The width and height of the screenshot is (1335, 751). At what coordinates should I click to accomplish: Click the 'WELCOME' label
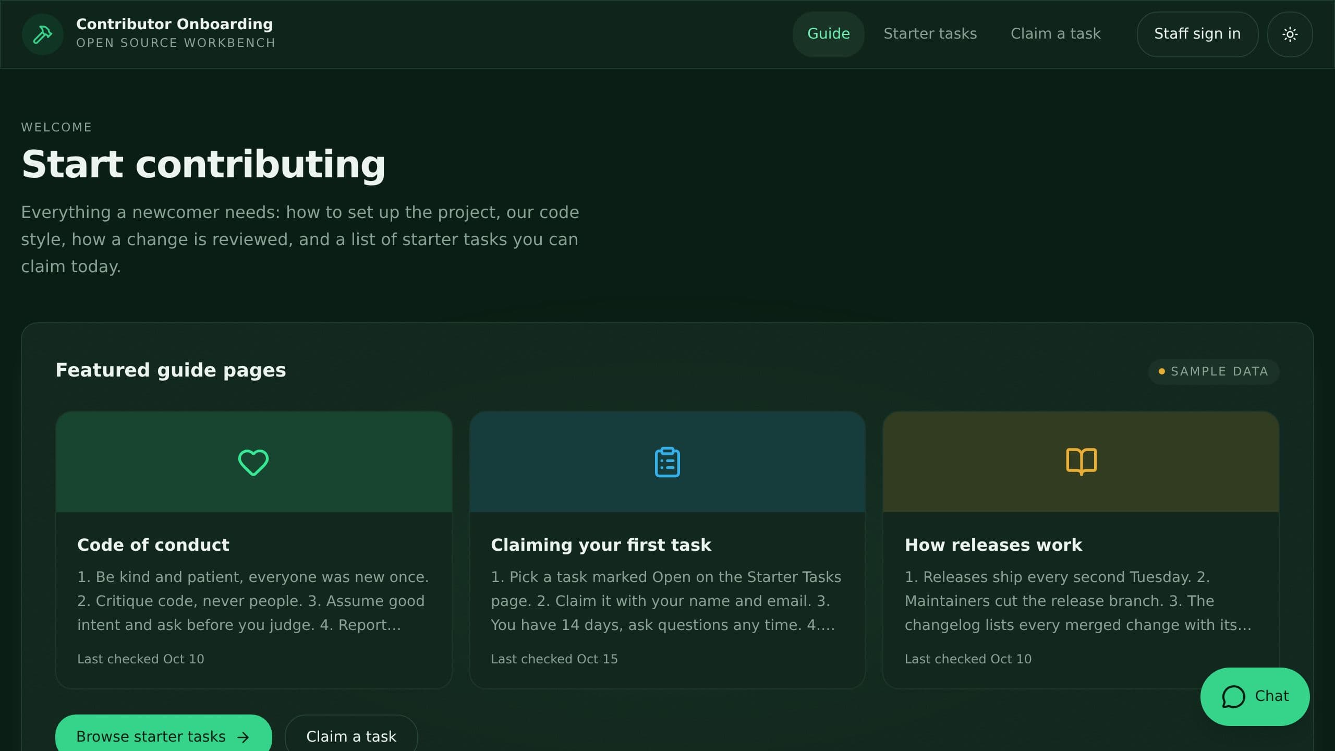tap(56, 127)
